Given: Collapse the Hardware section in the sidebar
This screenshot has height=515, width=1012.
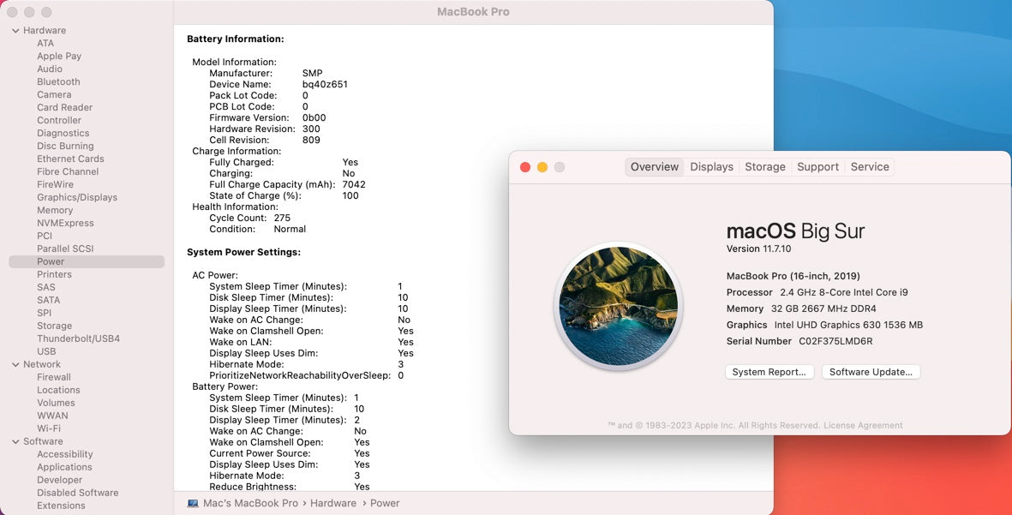Looking at the screenshot, I should pyautogui.click(x=15, y=31).
